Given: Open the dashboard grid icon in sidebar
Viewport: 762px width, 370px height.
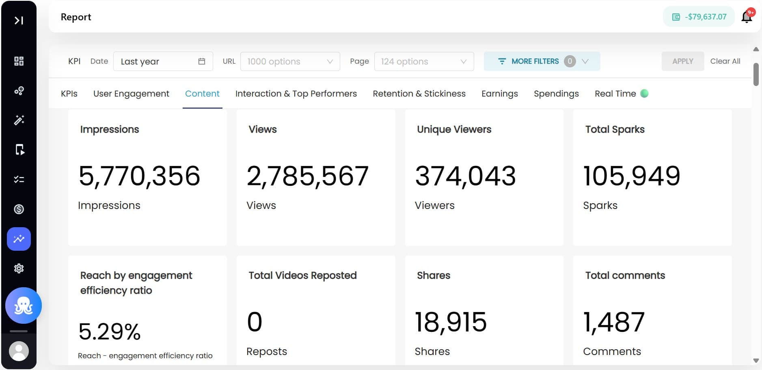Looking at the screenshot, I should [x=19, y=61].
